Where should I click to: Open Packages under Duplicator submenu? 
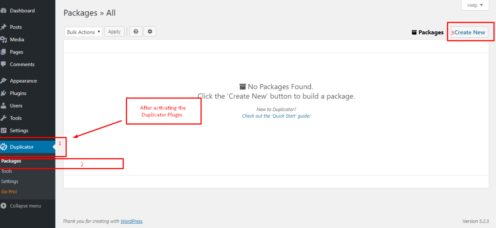[11, 161]
